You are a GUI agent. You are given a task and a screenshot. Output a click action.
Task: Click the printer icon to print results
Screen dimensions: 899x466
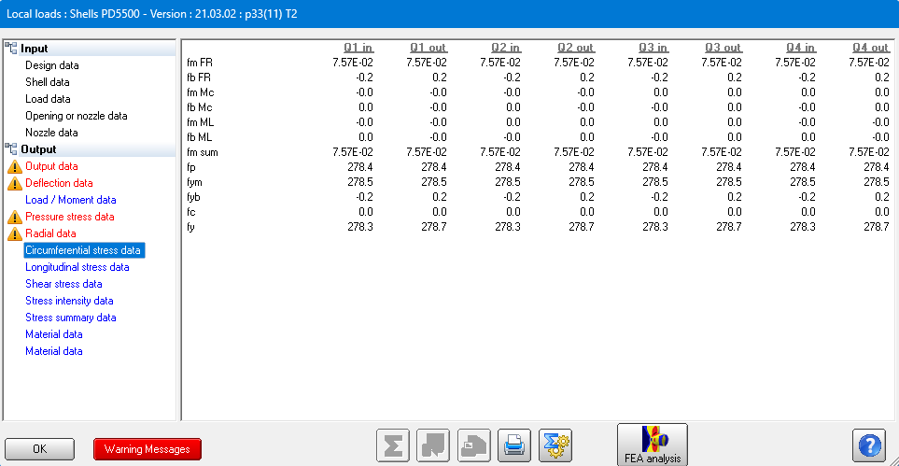(513, 445)
